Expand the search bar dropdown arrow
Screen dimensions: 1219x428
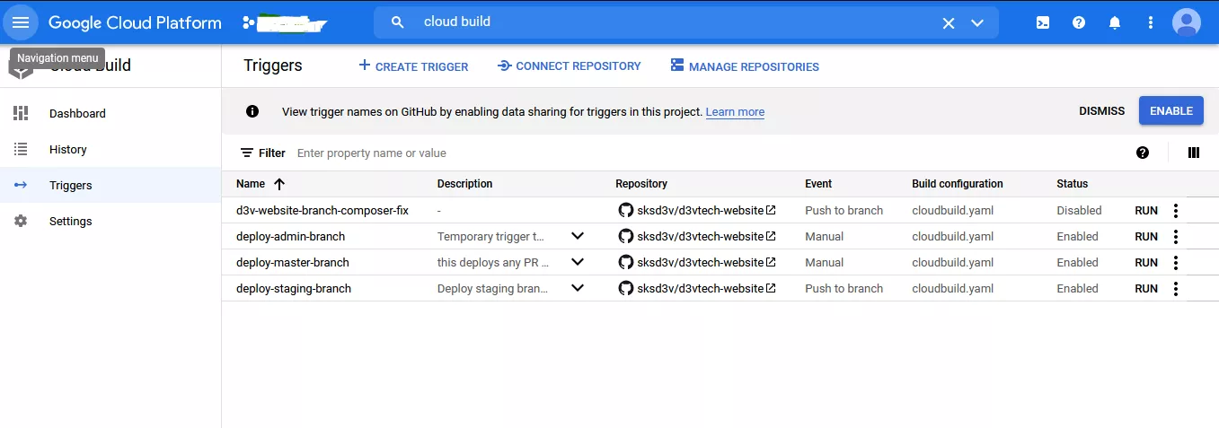coord(977,22)
